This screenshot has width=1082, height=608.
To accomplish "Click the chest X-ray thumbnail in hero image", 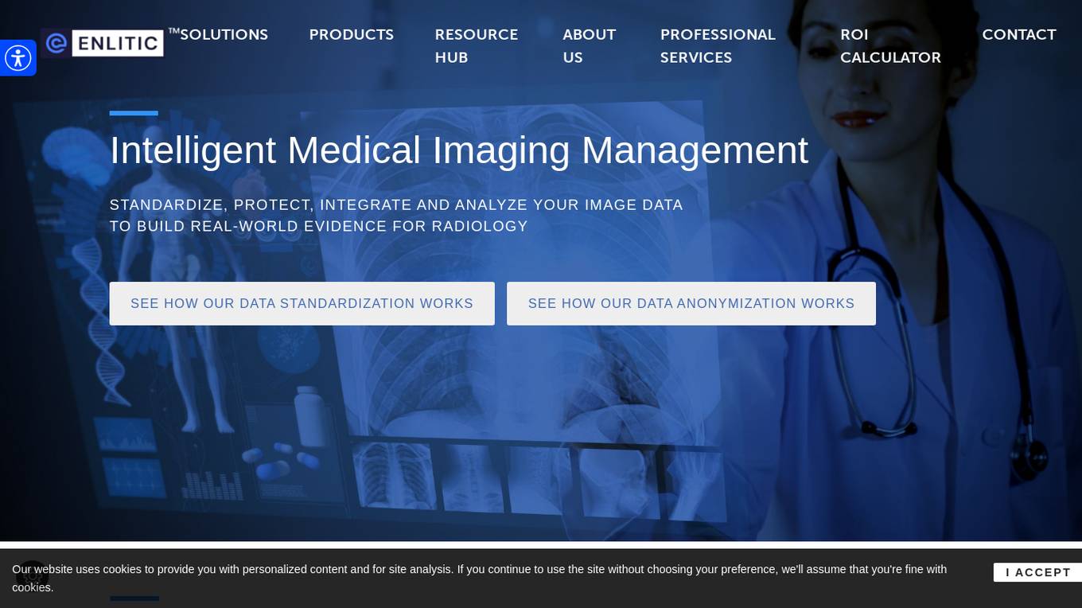I will click(x=395, y=474).
